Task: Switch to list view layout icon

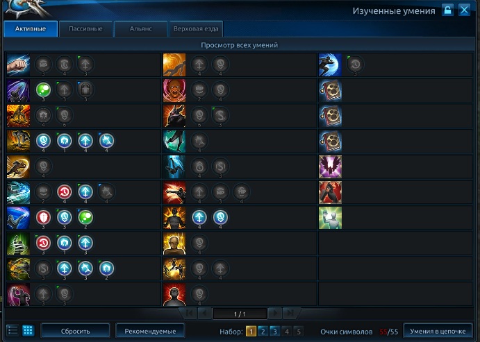Action: [13, 330]
